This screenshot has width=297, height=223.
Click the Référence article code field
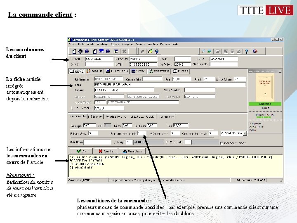(108, 79)
